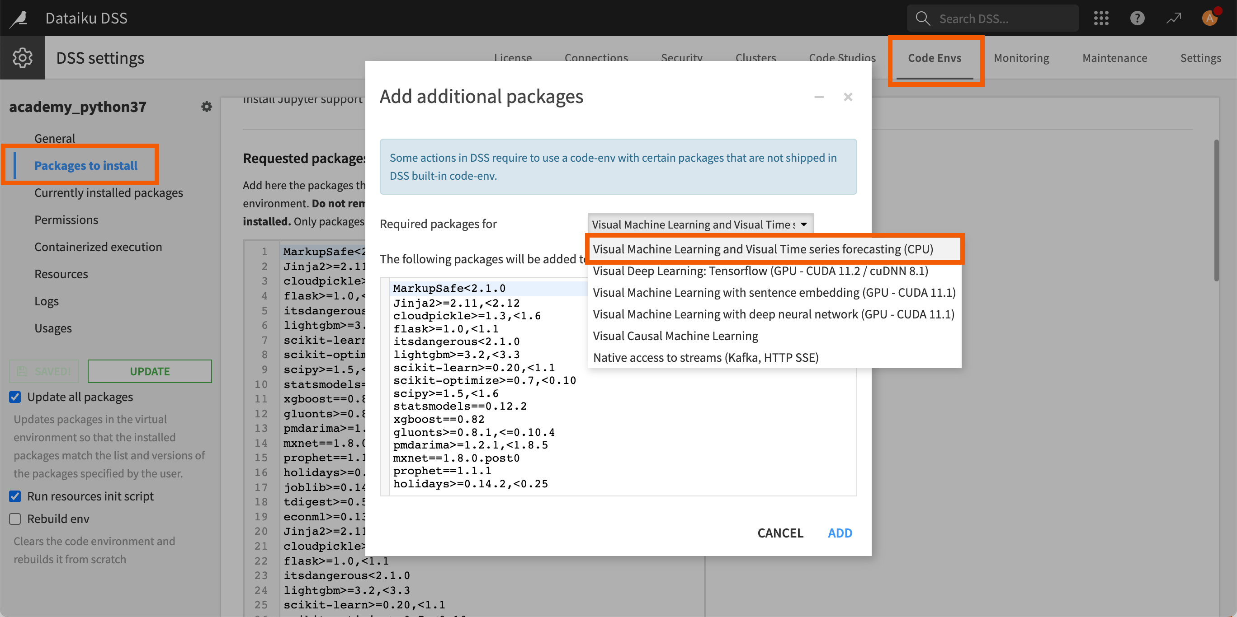Open the Connections tab
Viewport: 1237px width, 617px height.
[x=596, y=57]
